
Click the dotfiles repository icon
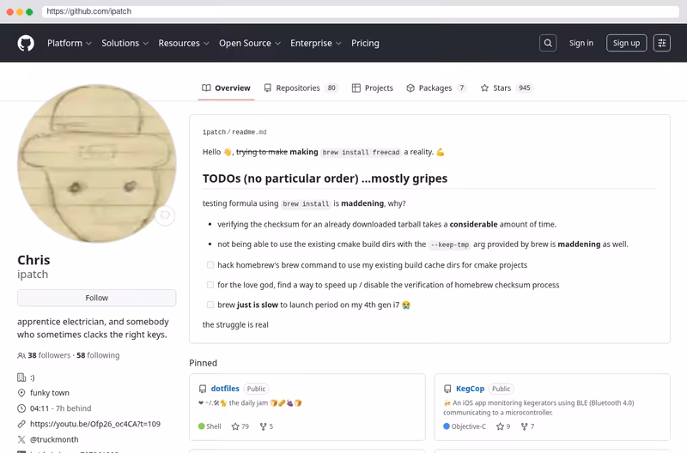pyautogui.click(x=203, y=389)
